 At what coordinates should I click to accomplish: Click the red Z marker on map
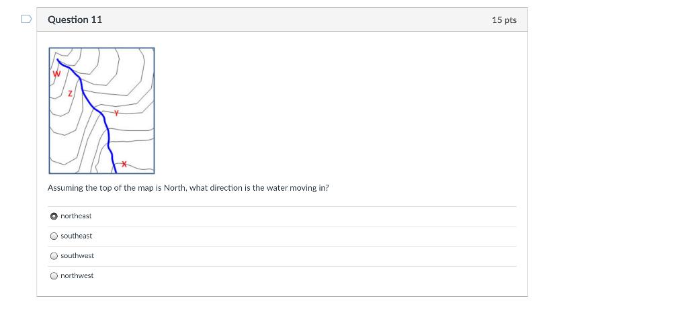tap(70, 93)
